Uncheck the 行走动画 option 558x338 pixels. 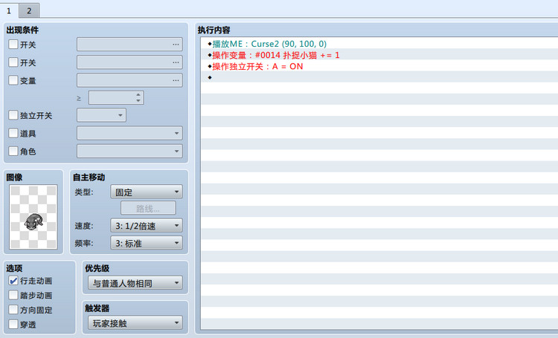tap(13, 281)
